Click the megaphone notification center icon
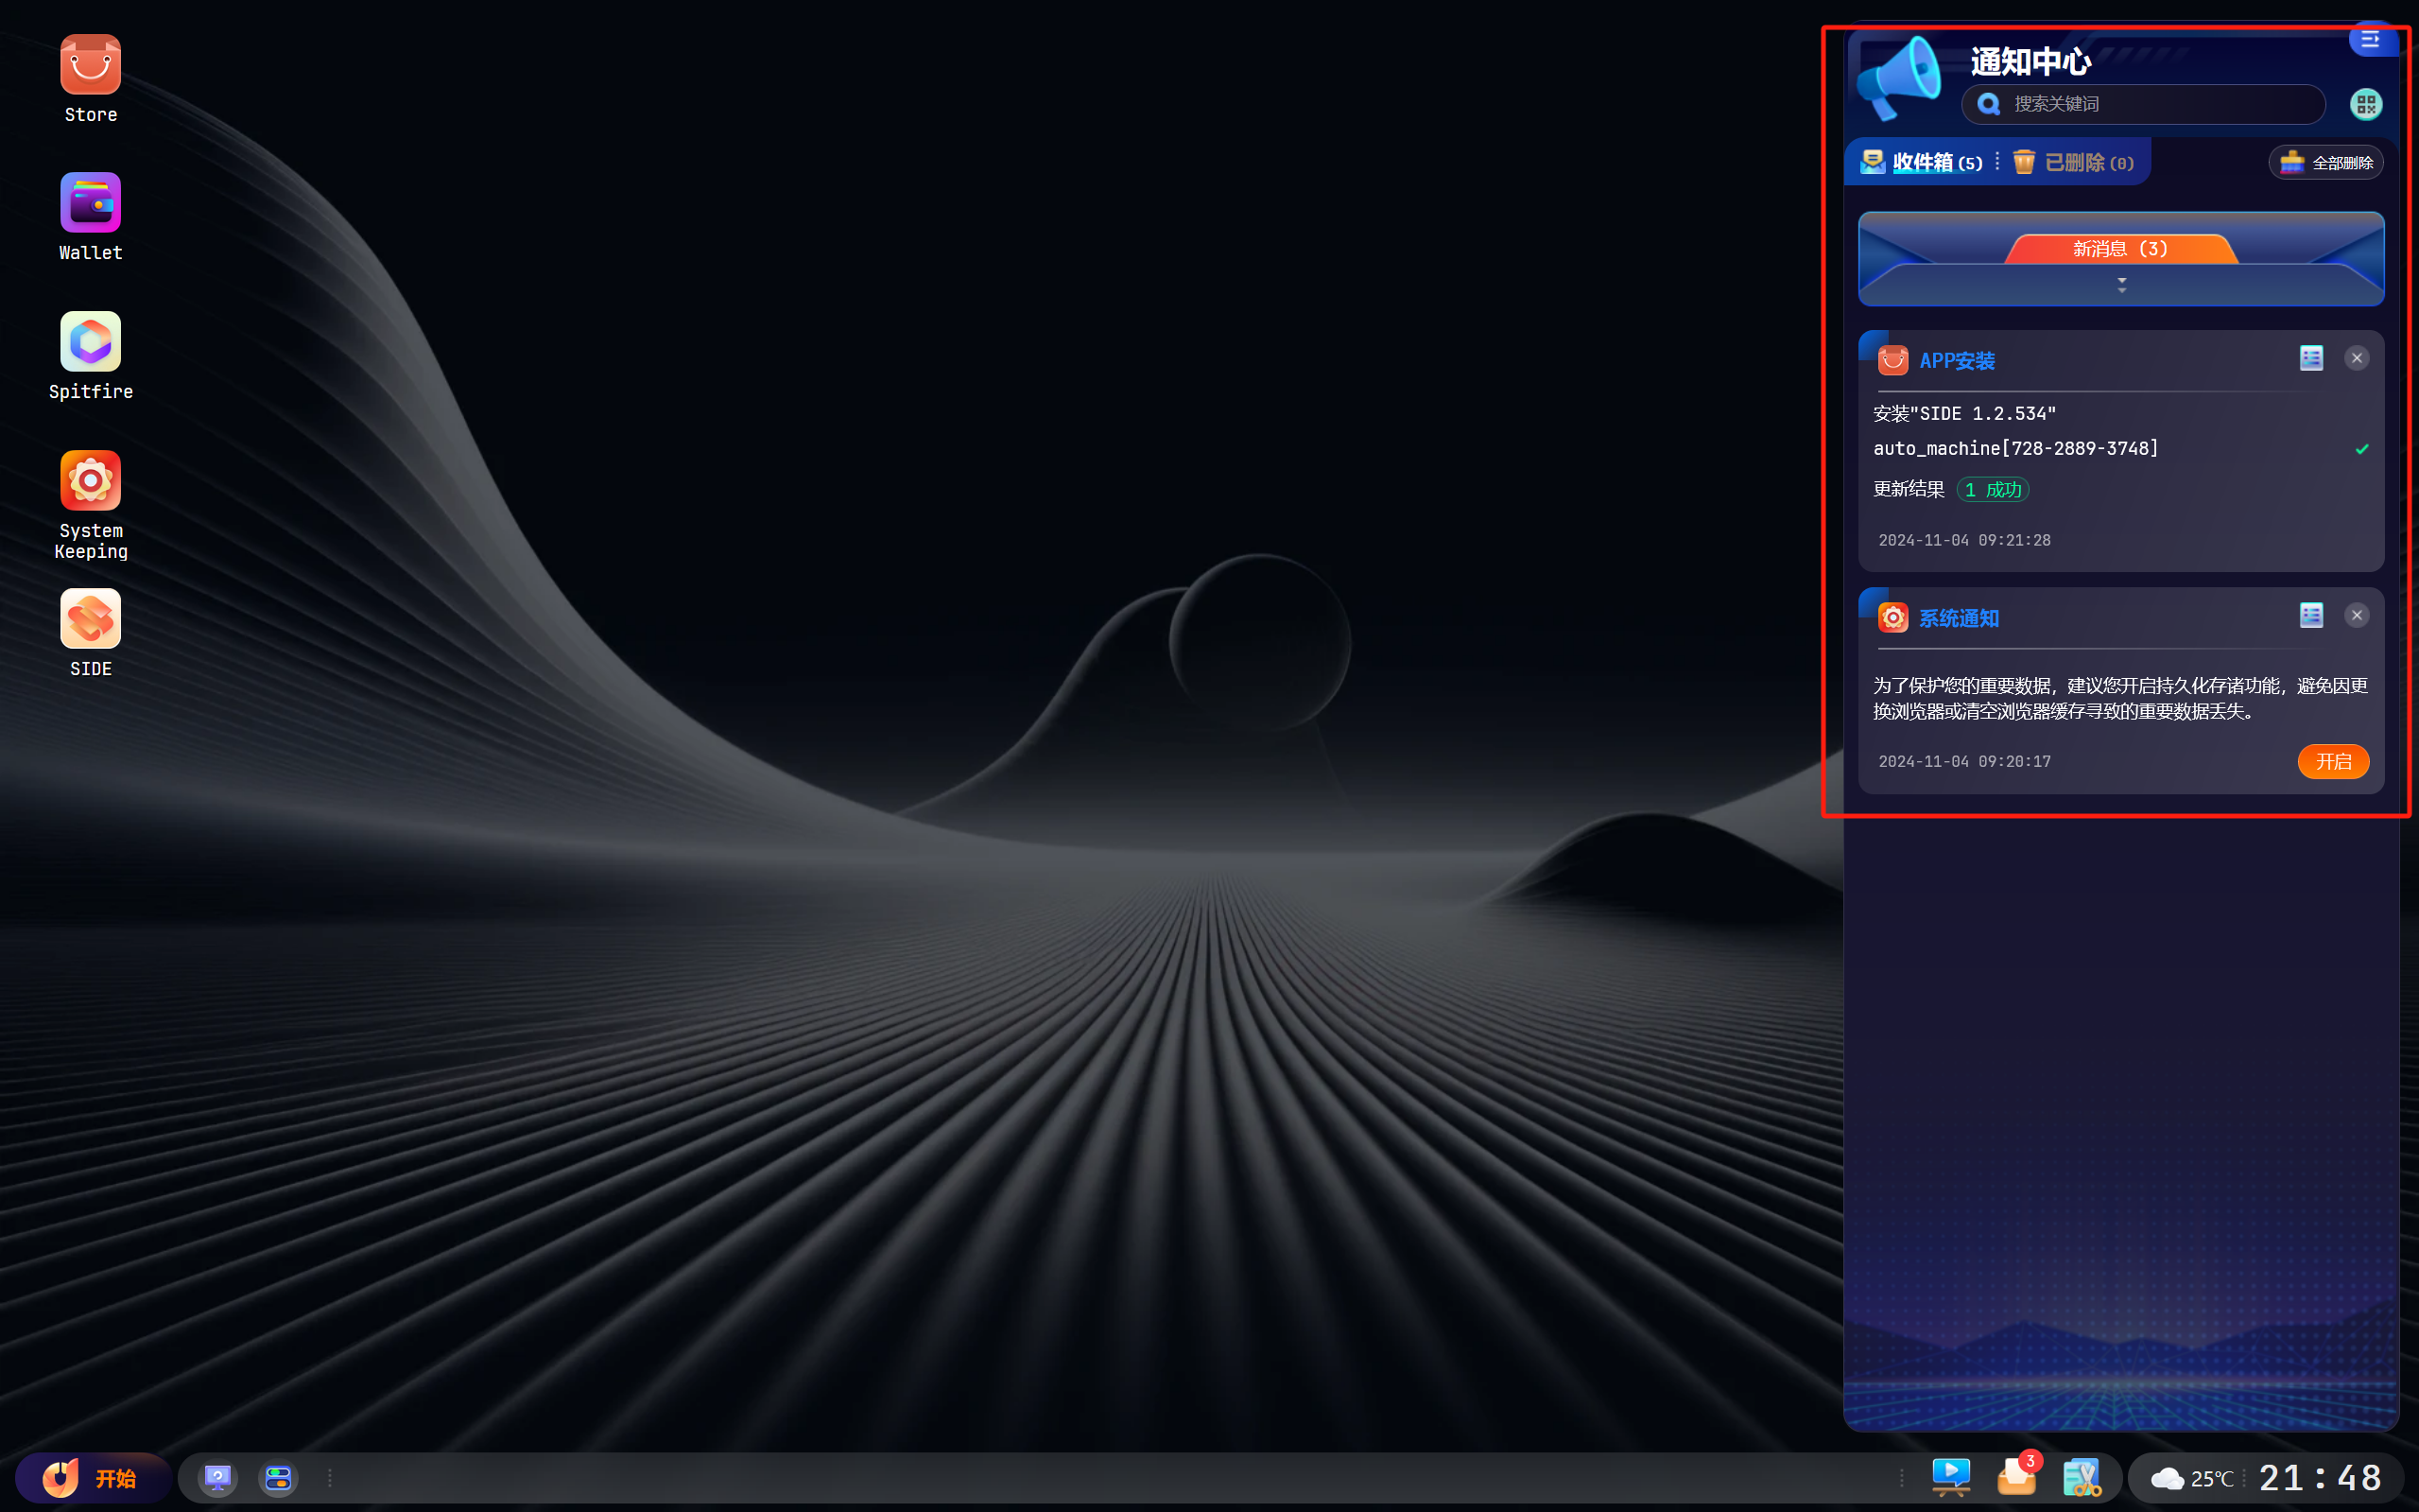The height and width of the screenshot is (1512, 2419). [x=1898, y=78]
